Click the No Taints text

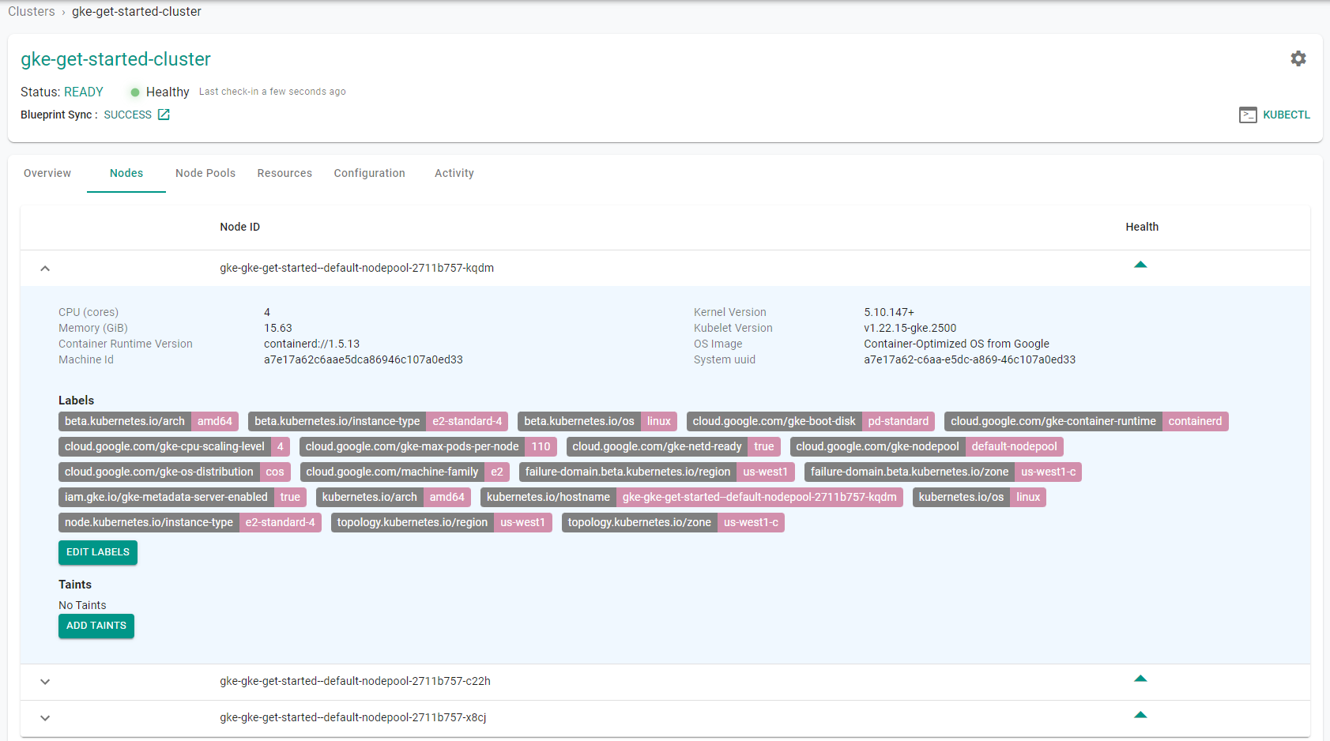pyautogui.click(x=82, y=605)
